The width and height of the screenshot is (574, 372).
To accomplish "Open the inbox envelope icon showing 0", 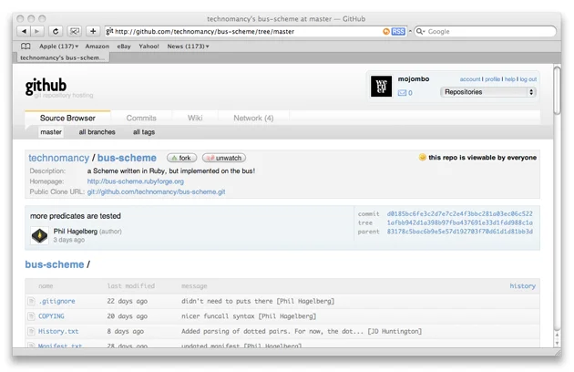I will [x=402, y=93].
